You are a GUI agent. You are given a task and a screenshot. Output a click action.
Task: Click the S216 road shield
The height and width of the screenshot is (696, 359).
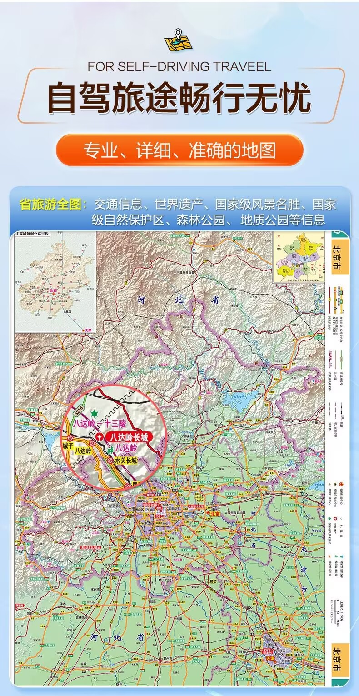coord(79,411)
